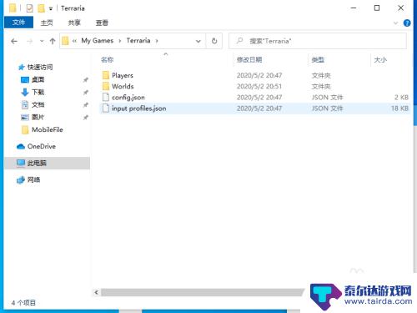Open the Quick Access Toolbar dropdown
417x313 pixels.
[51, 9]
